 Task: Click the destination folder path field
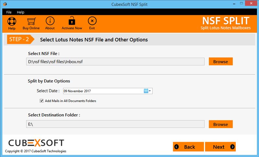(115, 124)
